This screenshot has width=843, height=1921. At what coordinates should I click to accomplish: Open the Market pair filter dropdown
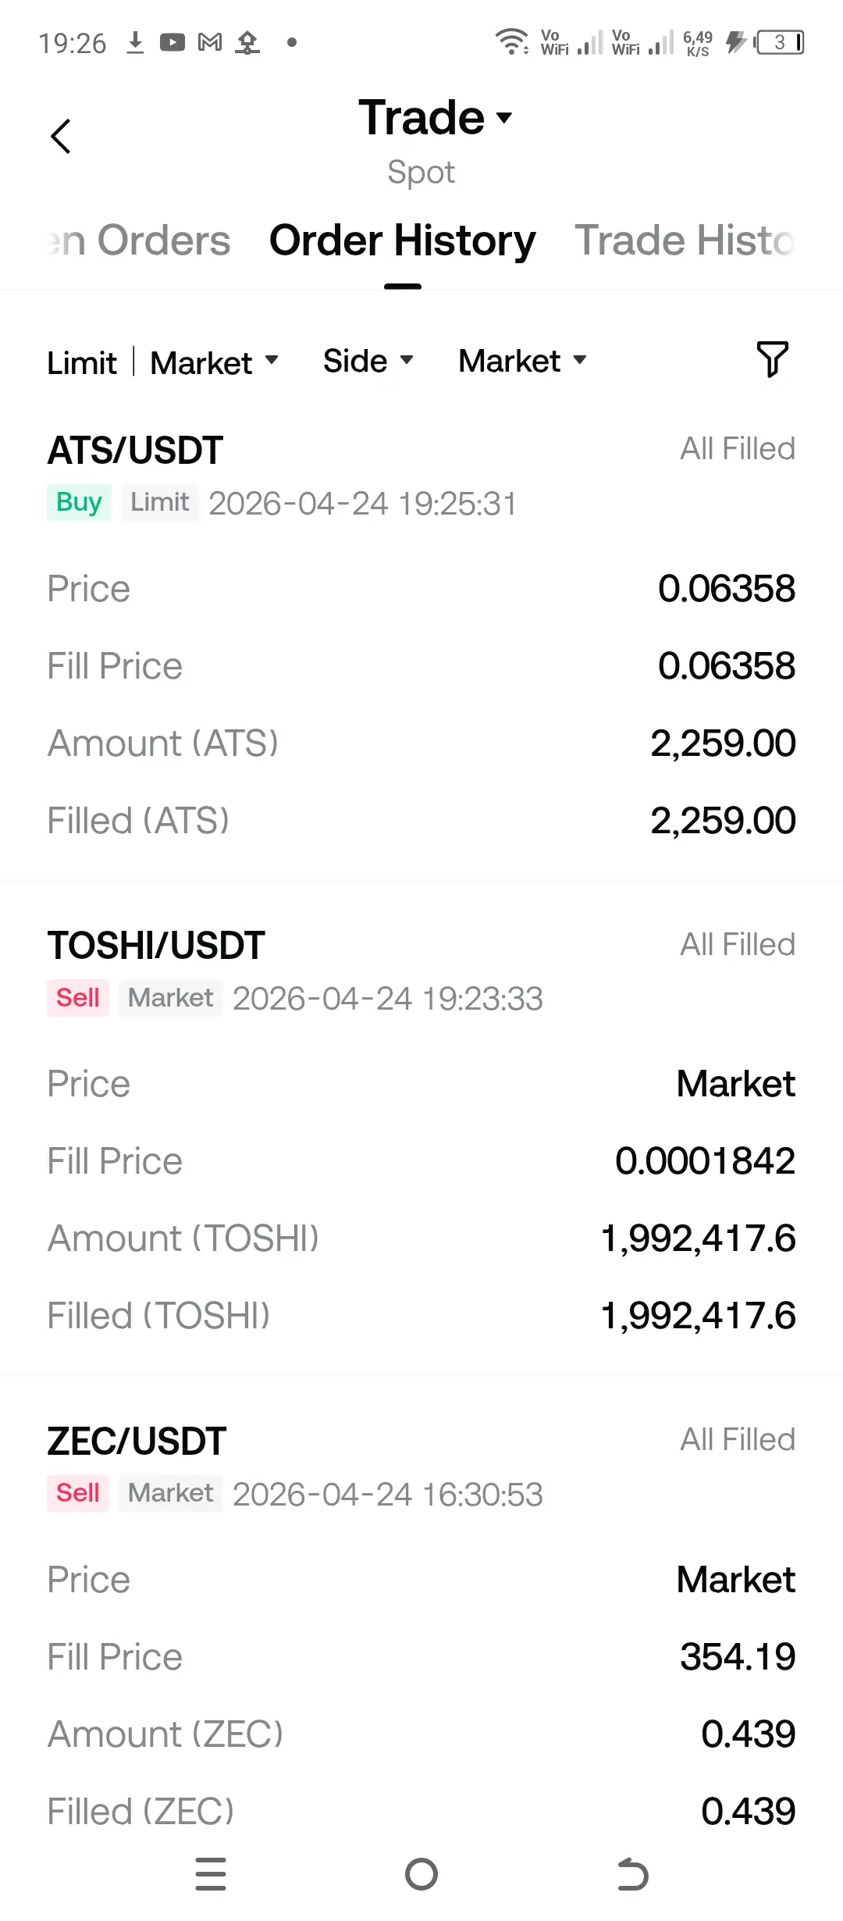(522, 361)
